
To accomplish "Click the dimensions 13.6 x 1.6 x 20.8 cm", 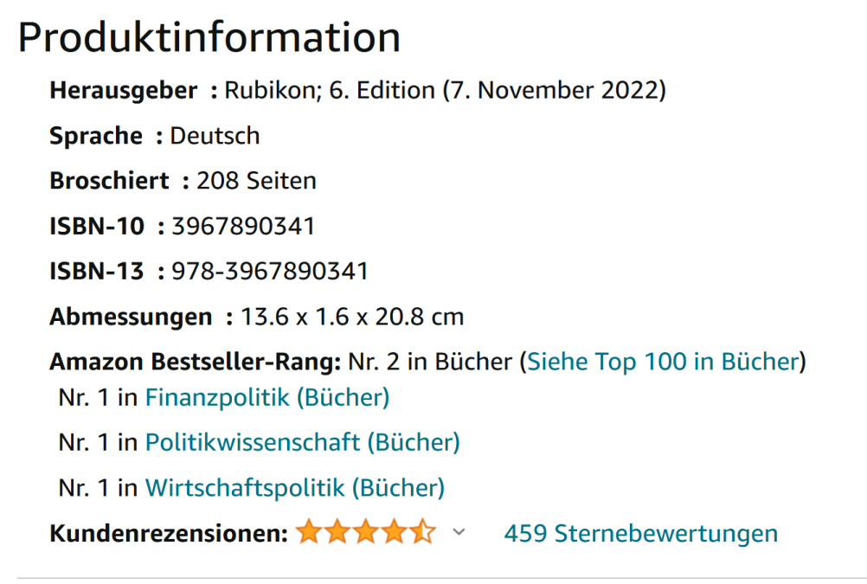I will coord(352,317).
